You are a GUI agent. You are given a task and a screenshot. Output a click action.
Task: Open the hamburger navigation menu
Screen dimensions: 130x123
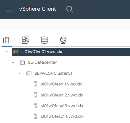pos(9,9)
